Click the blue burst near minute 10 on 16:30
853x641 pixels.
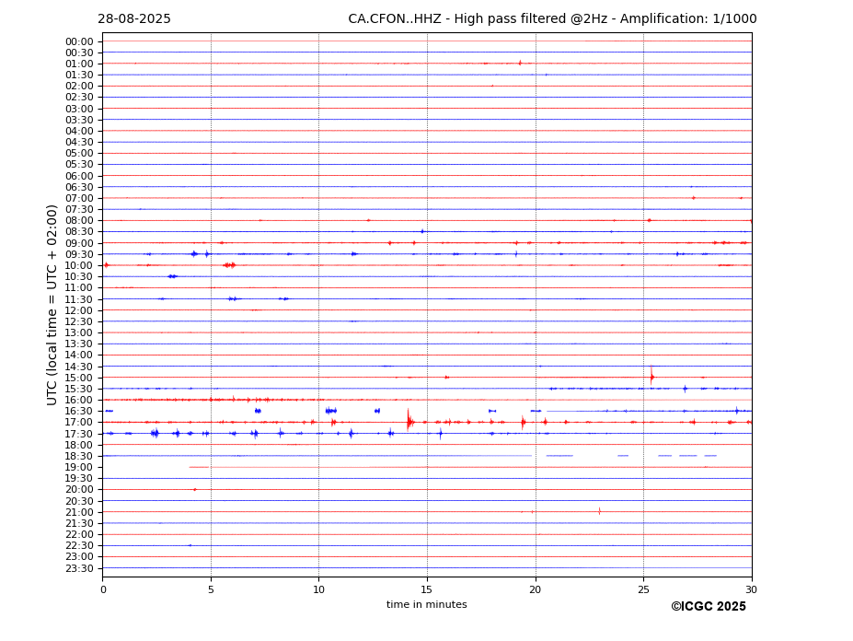point(330,411)
